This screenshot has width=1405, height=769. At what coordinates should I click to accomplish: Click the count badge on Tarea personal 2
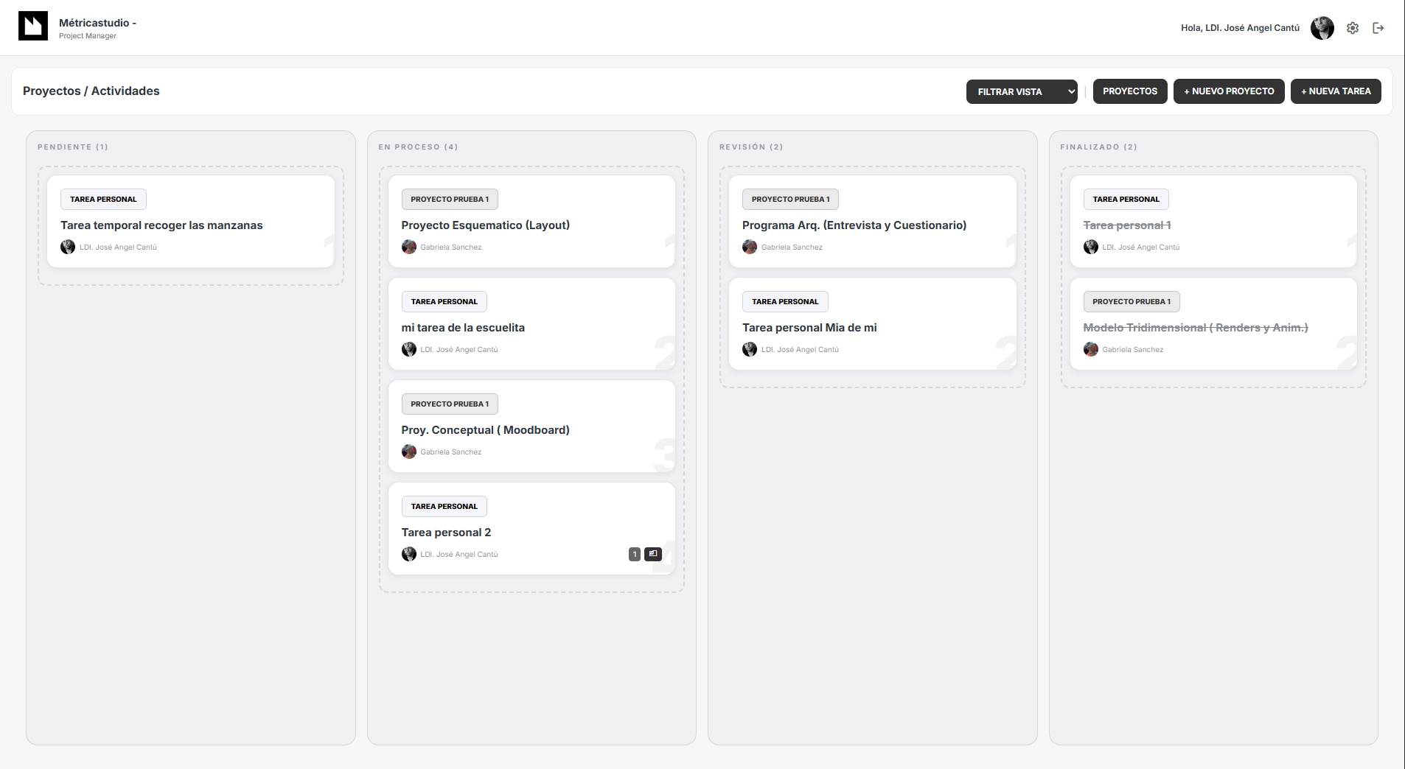click(634, 554)
